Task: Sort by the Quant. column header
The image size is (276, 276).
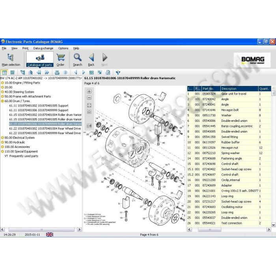Action: click(x=265, y=89)
